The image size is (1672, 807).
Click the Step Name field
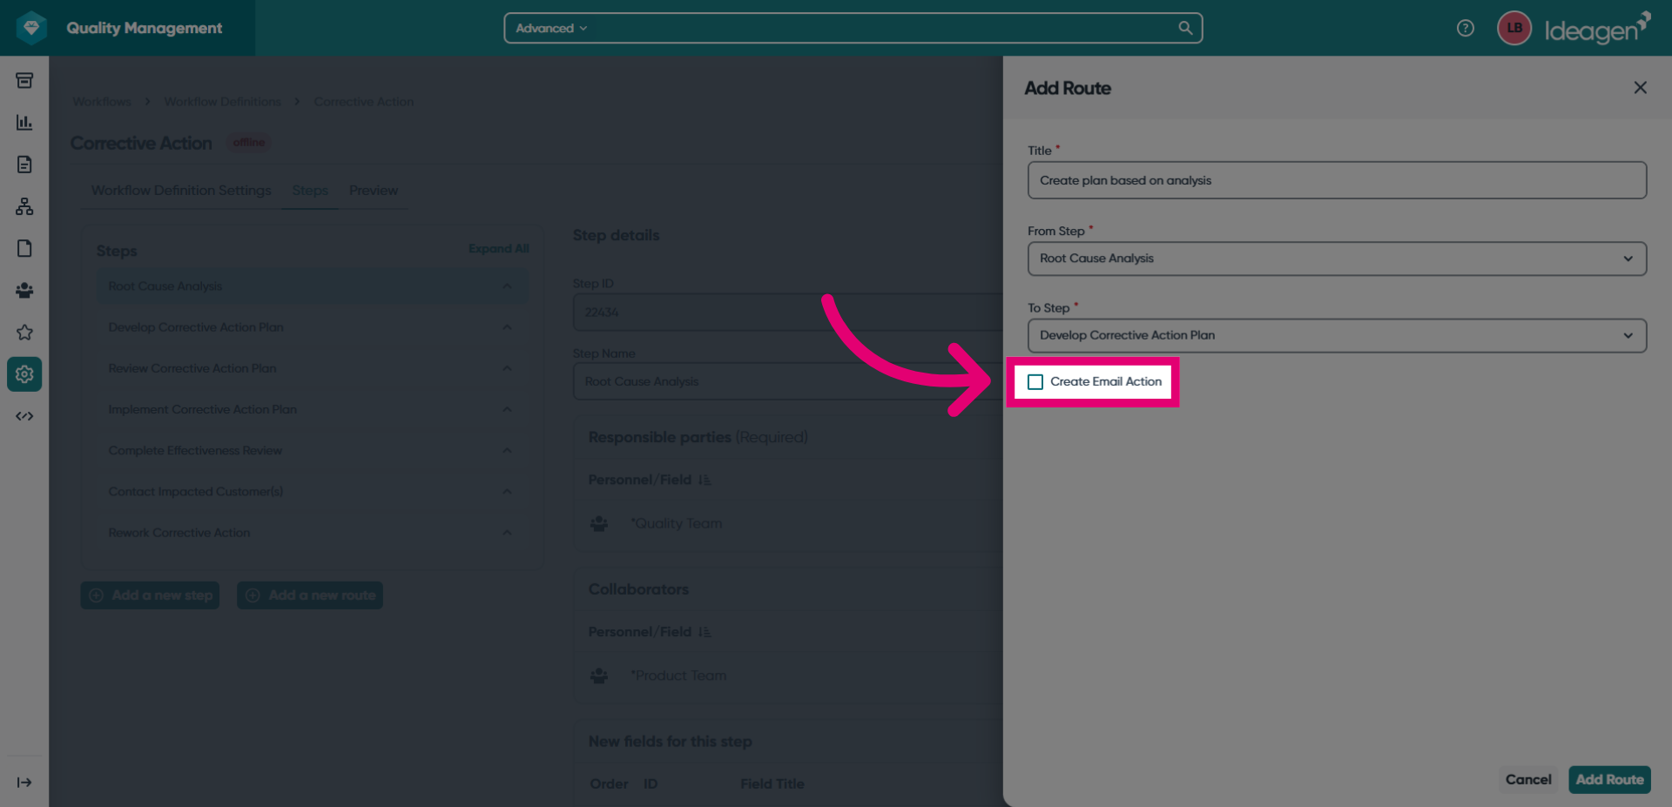tap(788, 381)
